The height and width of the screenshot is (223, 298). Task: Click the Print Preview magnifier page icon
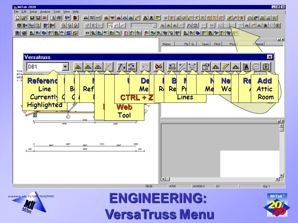click(x=53, y=18)
